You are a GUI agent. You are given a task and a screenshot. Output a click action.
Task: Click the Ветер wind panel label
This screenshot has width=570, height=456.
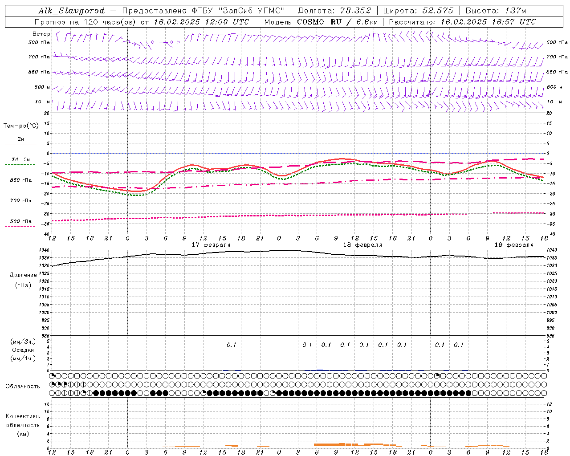(41, 34)
